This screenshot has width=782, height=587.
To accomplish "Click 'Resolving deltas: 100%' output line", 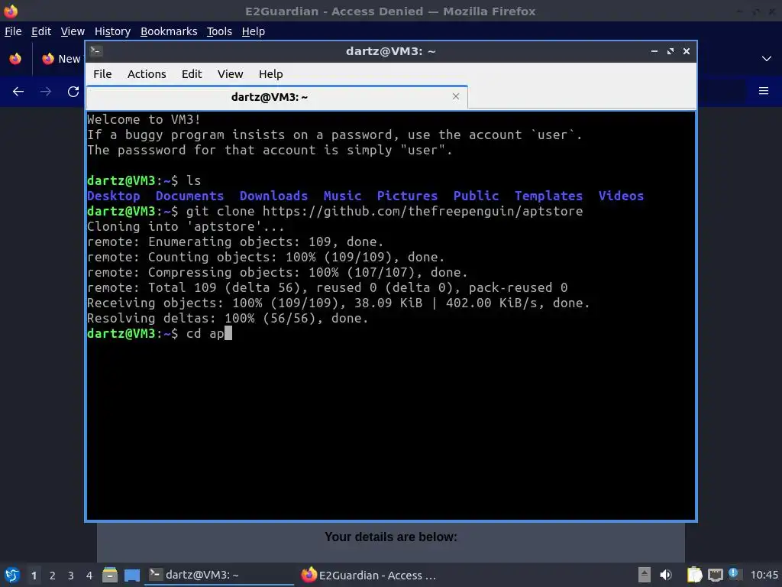I will pyautogui.click(x=228, y=318).
